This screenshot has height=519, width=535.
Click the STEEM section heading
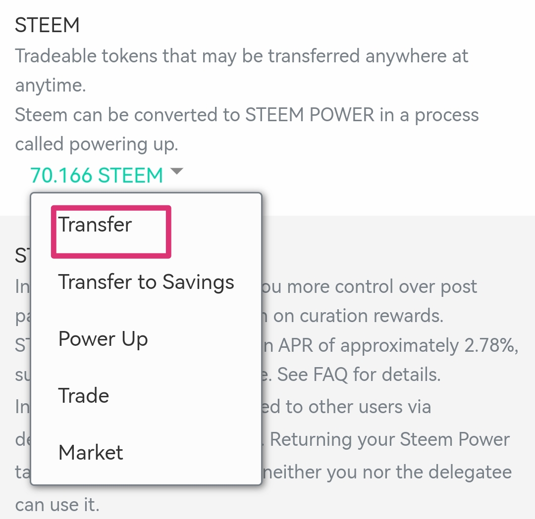pos(47,25)
